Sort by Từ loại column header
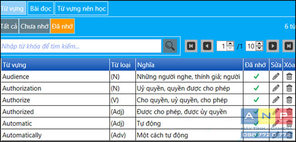The width and height of the screenshot is (296, 142). coord(122,65)
